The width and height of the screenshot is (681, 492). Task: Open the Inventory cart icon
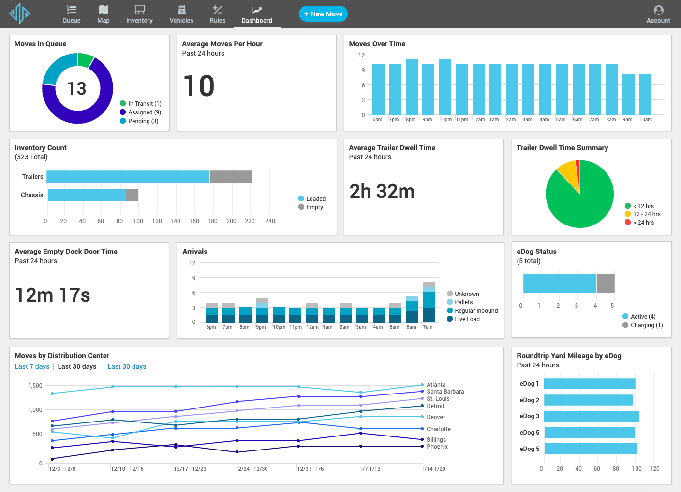click(139, 10)
